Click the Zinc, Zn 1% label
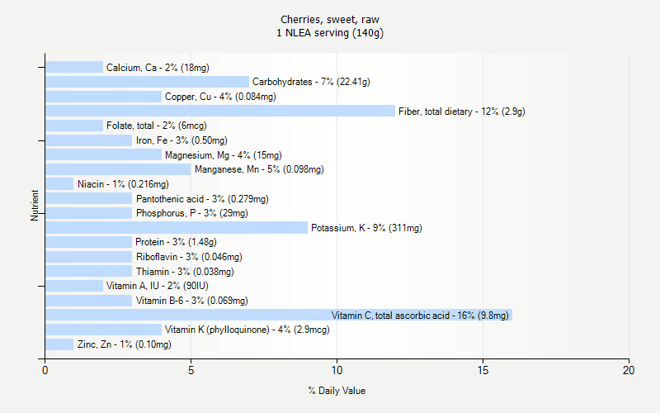 pos(125,344)
